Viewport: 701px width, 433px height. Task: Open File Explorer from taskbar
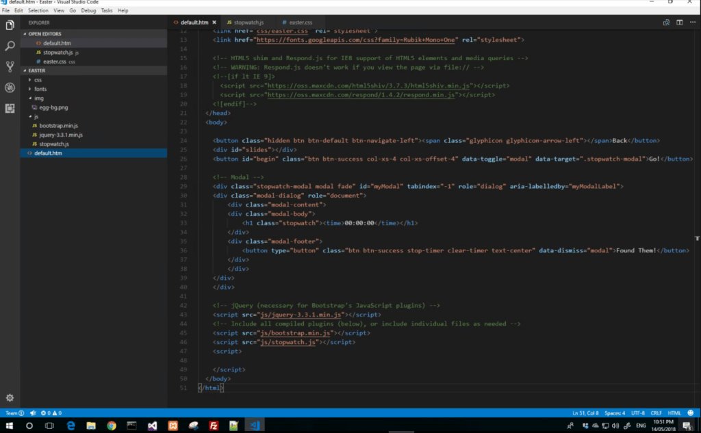91,425
